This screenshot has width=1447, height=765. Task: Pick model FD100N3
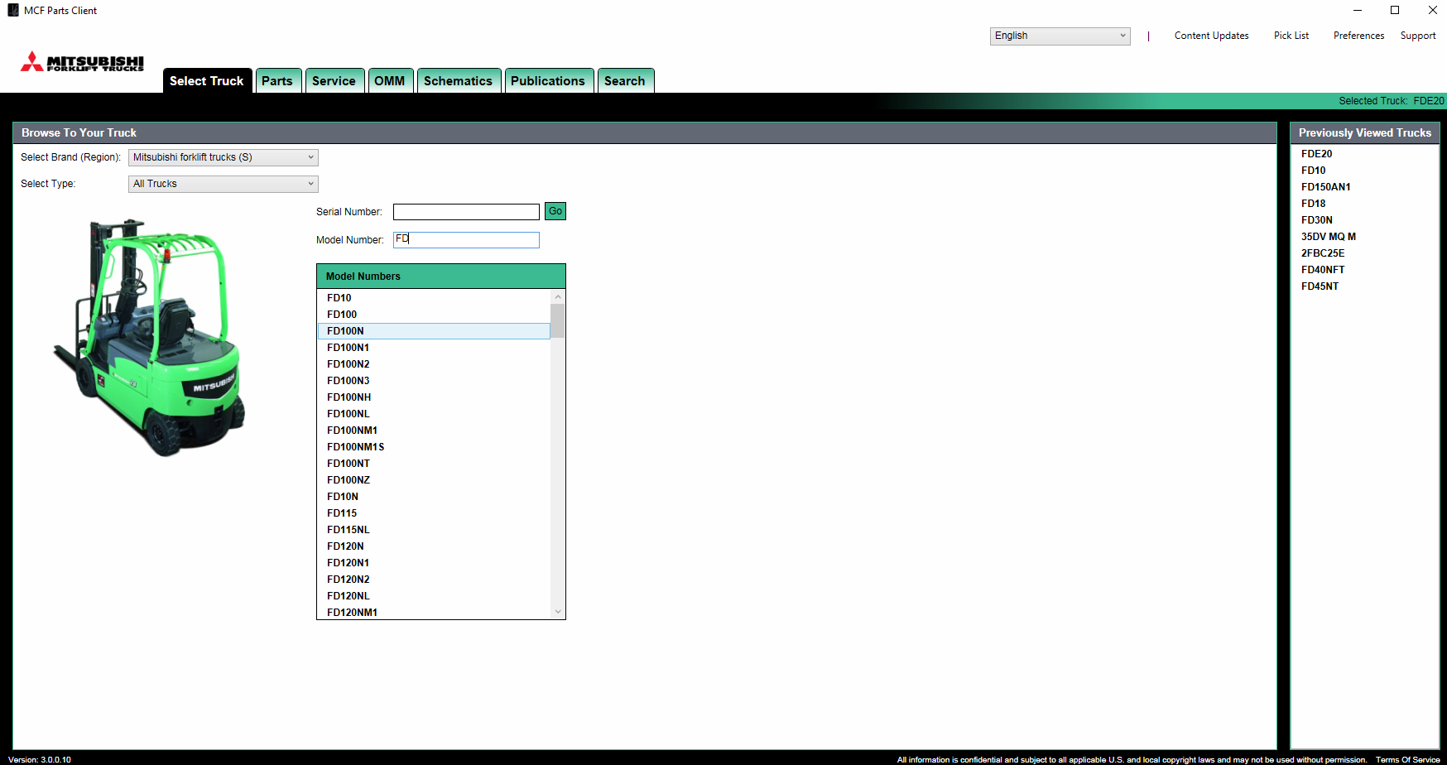[x=434, y=381]
